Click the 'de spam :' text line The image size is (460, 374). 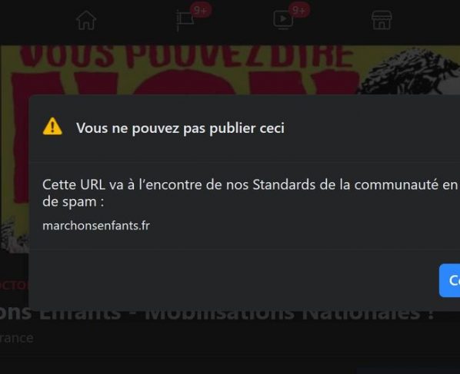pos(73,202)
